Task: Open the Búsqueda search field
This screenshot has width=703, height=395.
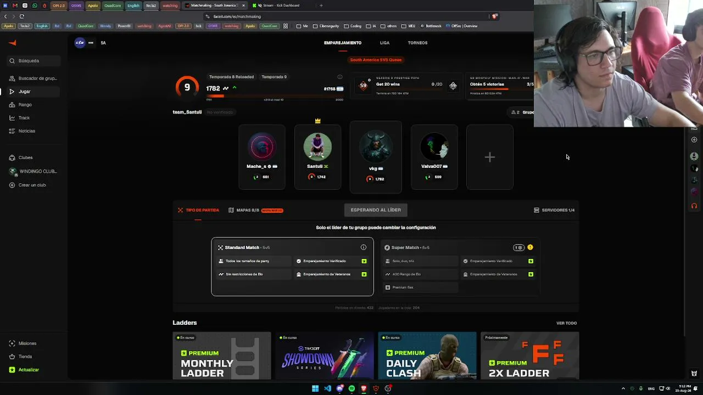Action: (x=33, y=61)
